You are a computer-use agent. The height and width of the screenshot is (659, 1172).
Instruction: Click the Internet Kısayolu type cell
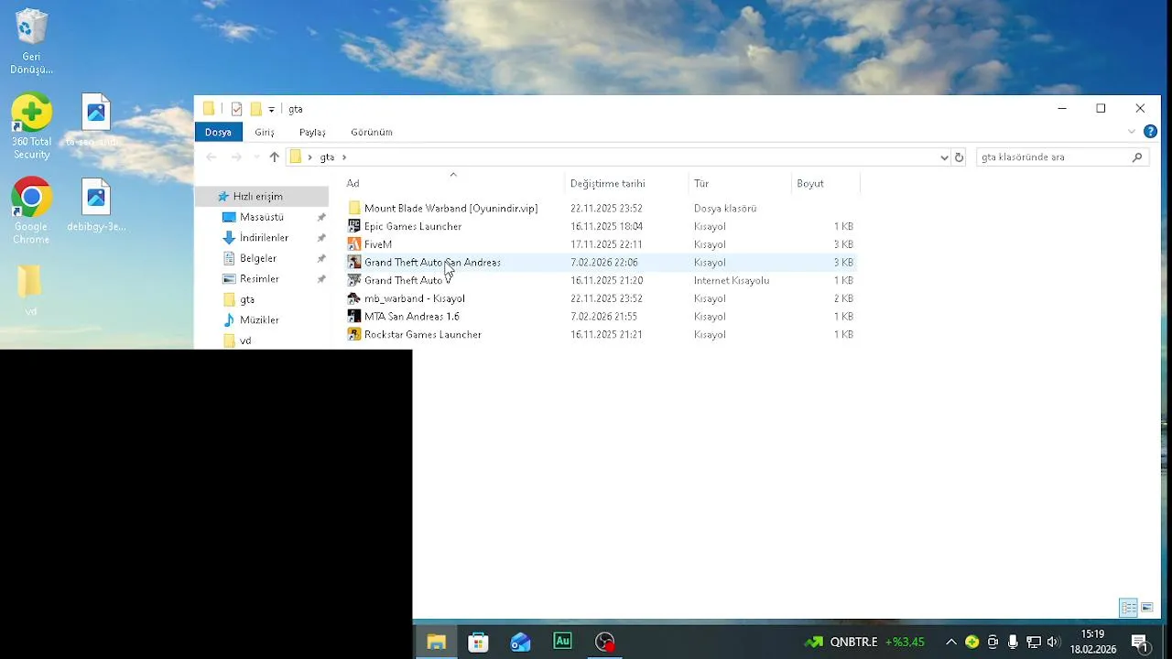pyautogui.click(x=731, y=281)
